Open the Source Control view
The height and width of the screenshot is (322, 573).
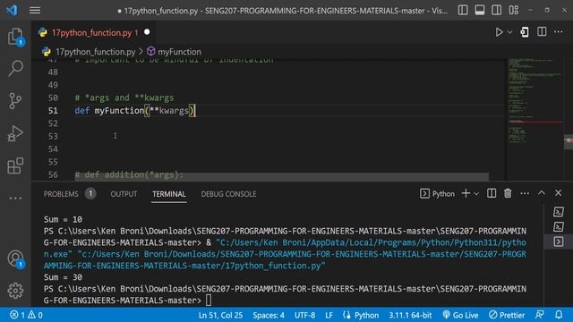point(15,101)
